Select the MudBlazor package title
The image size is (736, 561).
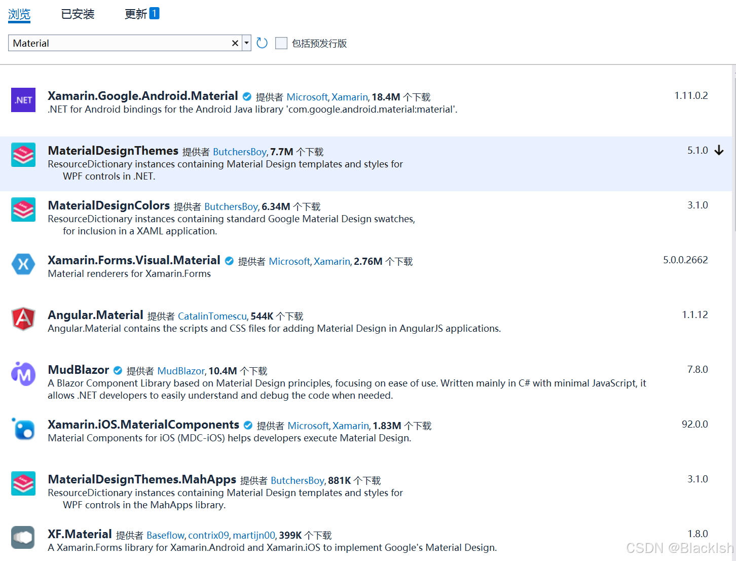79,370
